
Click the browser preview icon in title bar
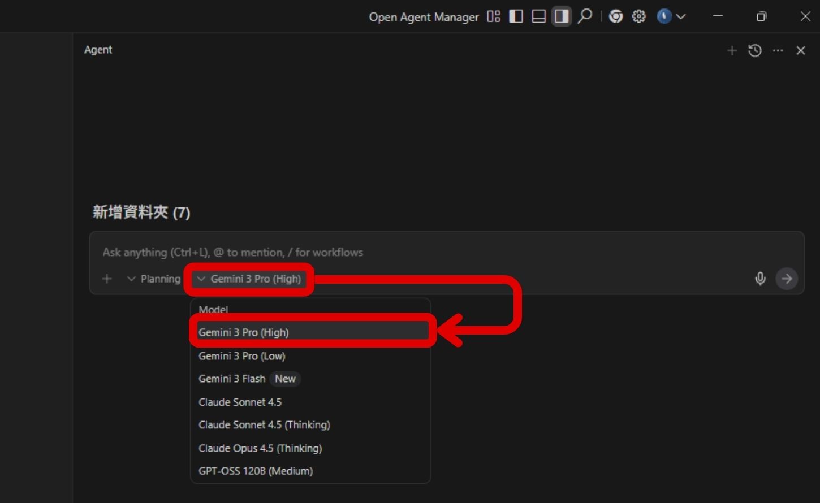[616, 16]
